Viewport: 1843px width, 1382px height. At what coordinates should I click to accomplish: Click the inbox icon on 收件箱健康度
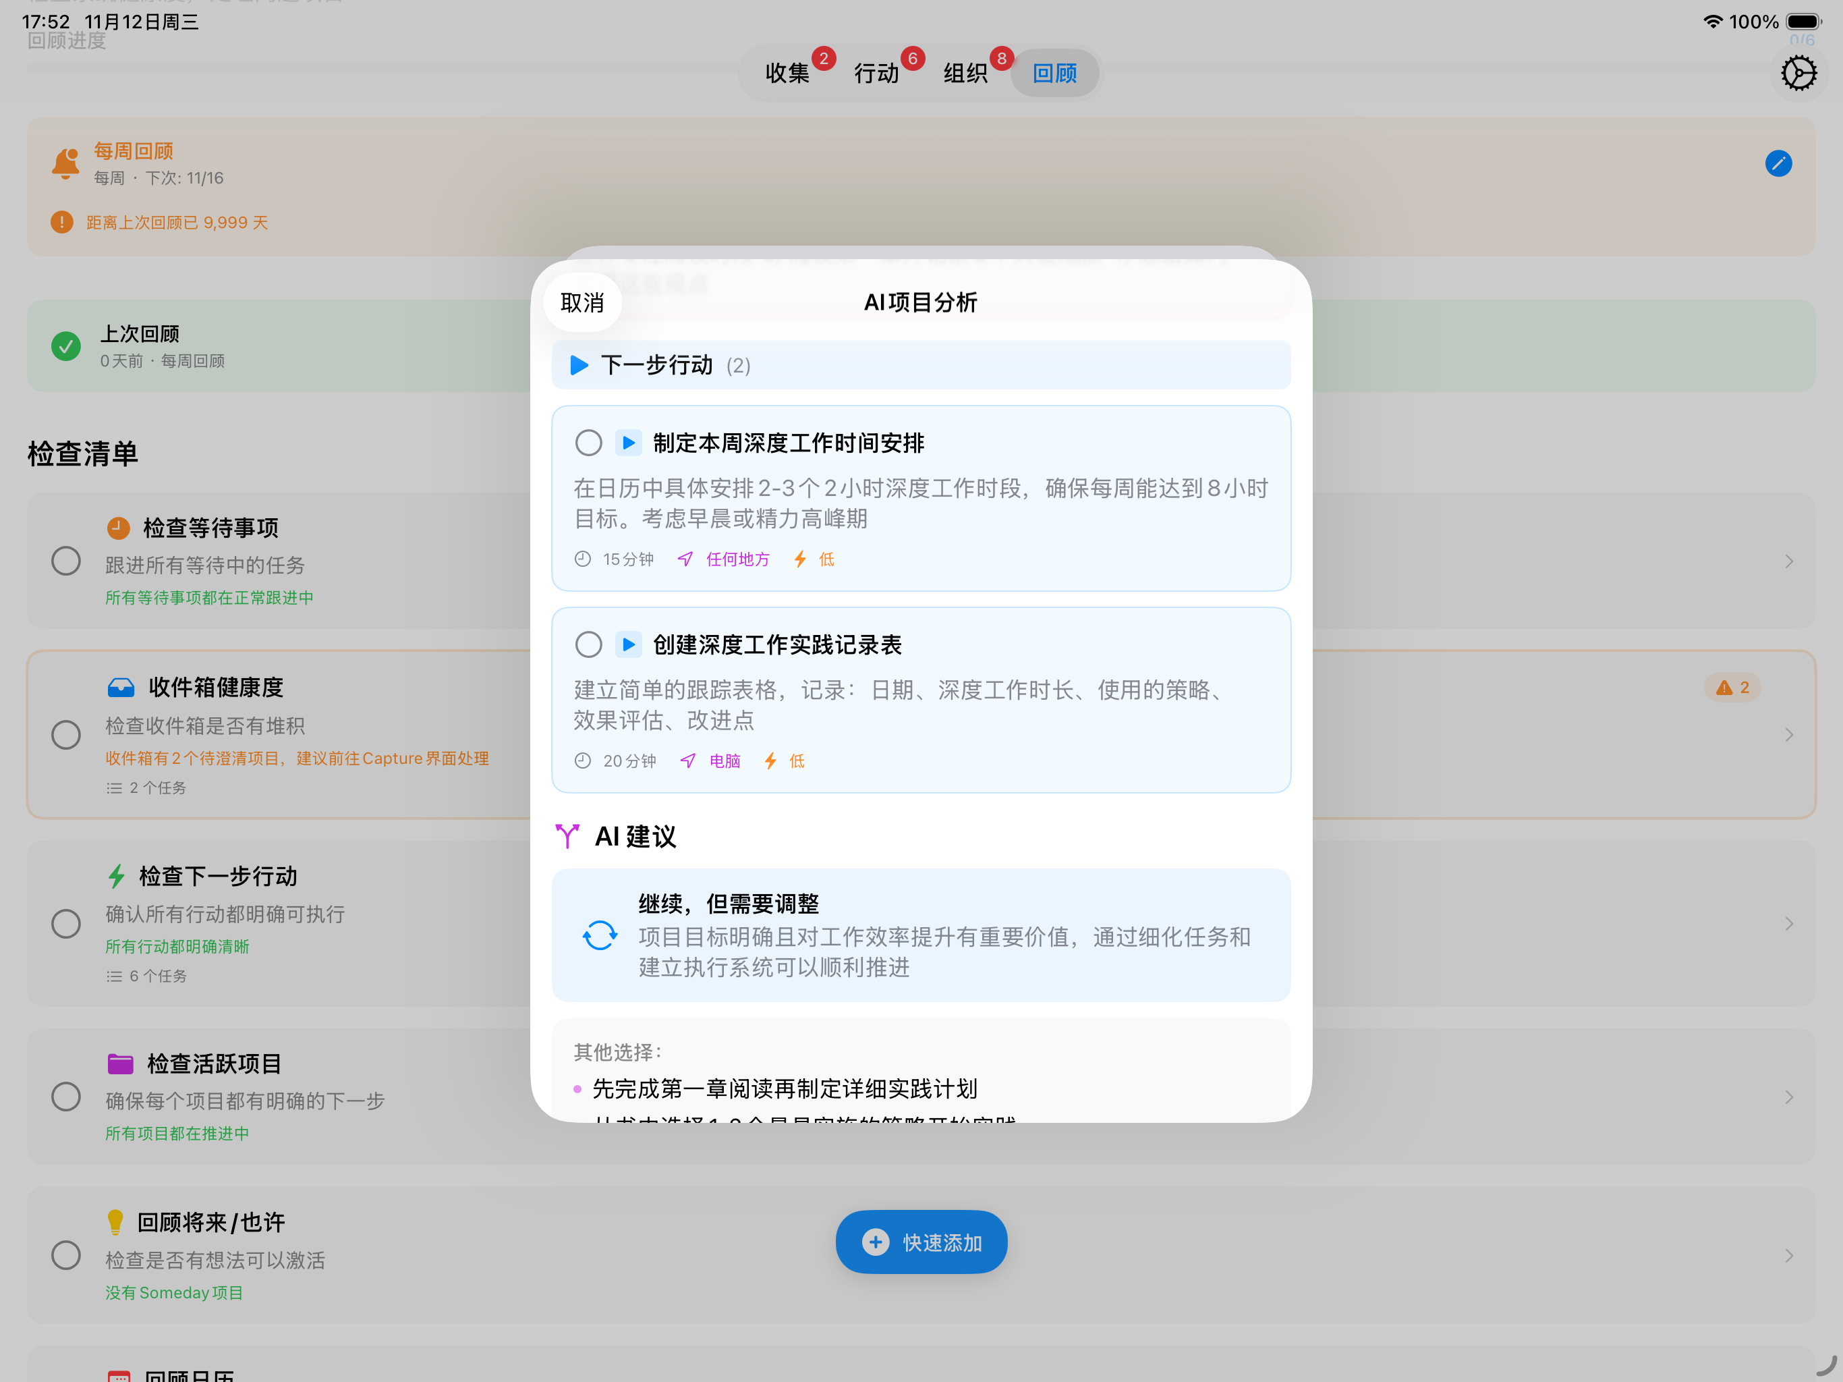coord(121,687)
